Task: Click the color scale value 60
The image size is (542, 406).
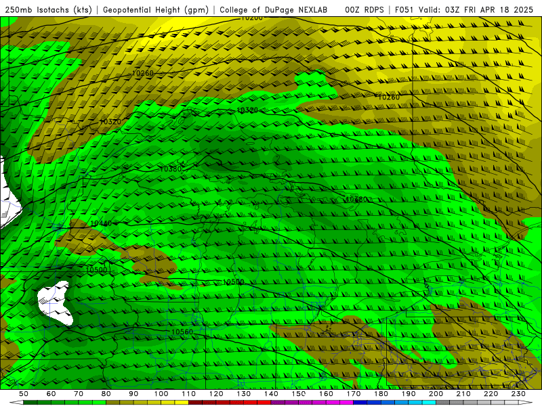Action: point(51,394)
